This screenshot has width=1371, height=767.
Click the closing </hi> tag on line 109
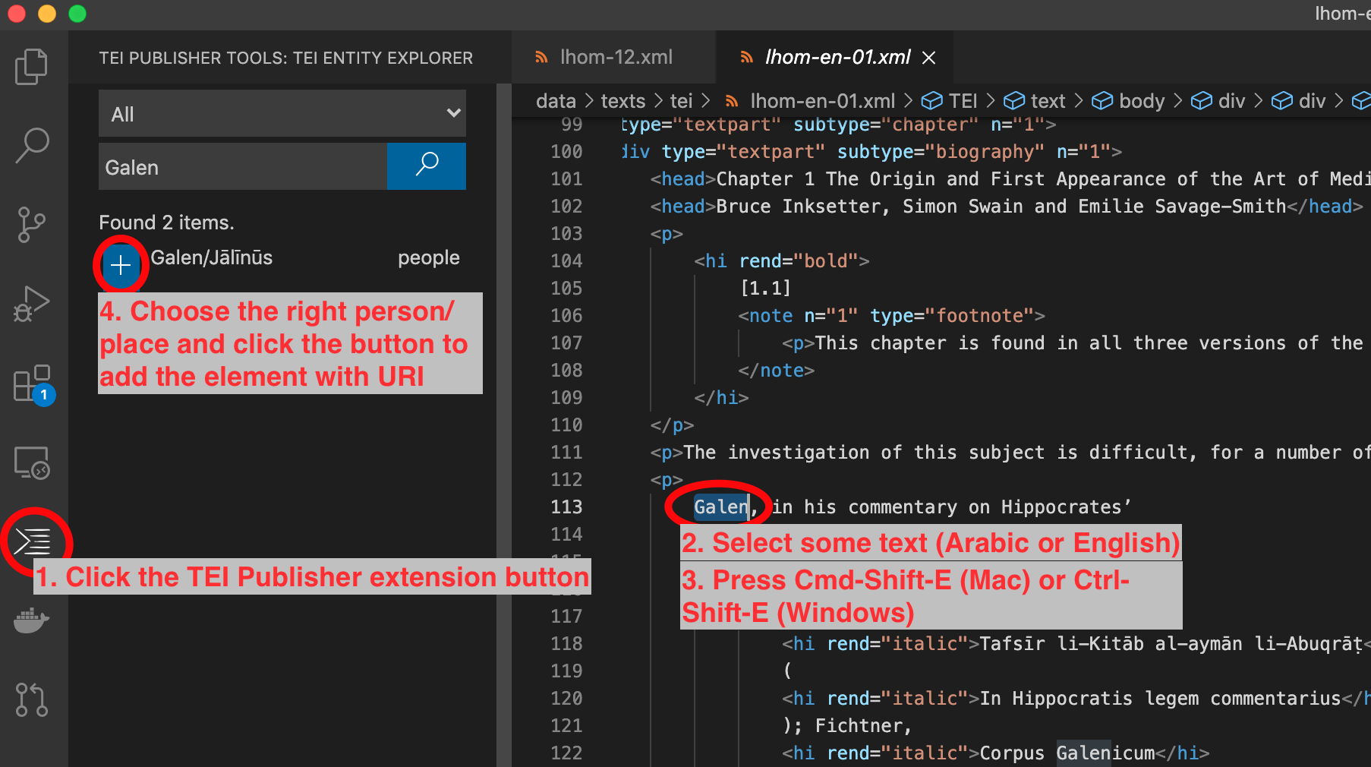(x=721, y=397)
